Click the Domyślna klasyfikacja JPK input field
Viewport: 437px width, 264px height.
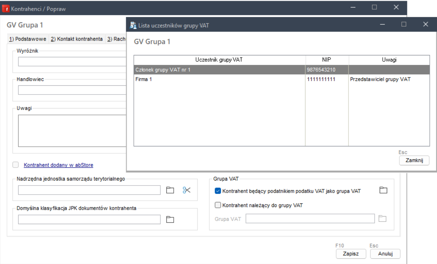[89, 220]
